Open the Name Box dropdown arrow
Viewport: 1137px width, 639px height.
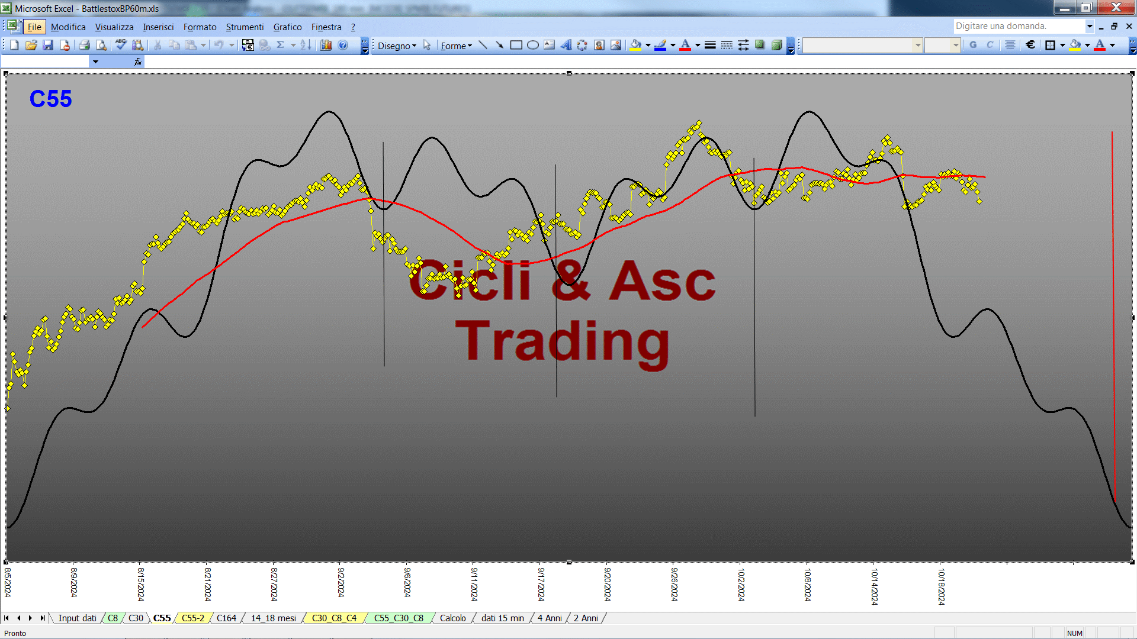point(95,62)
